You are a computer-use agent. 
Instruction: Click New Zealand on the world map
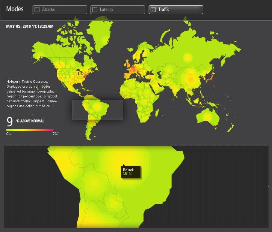coord(231,128)
